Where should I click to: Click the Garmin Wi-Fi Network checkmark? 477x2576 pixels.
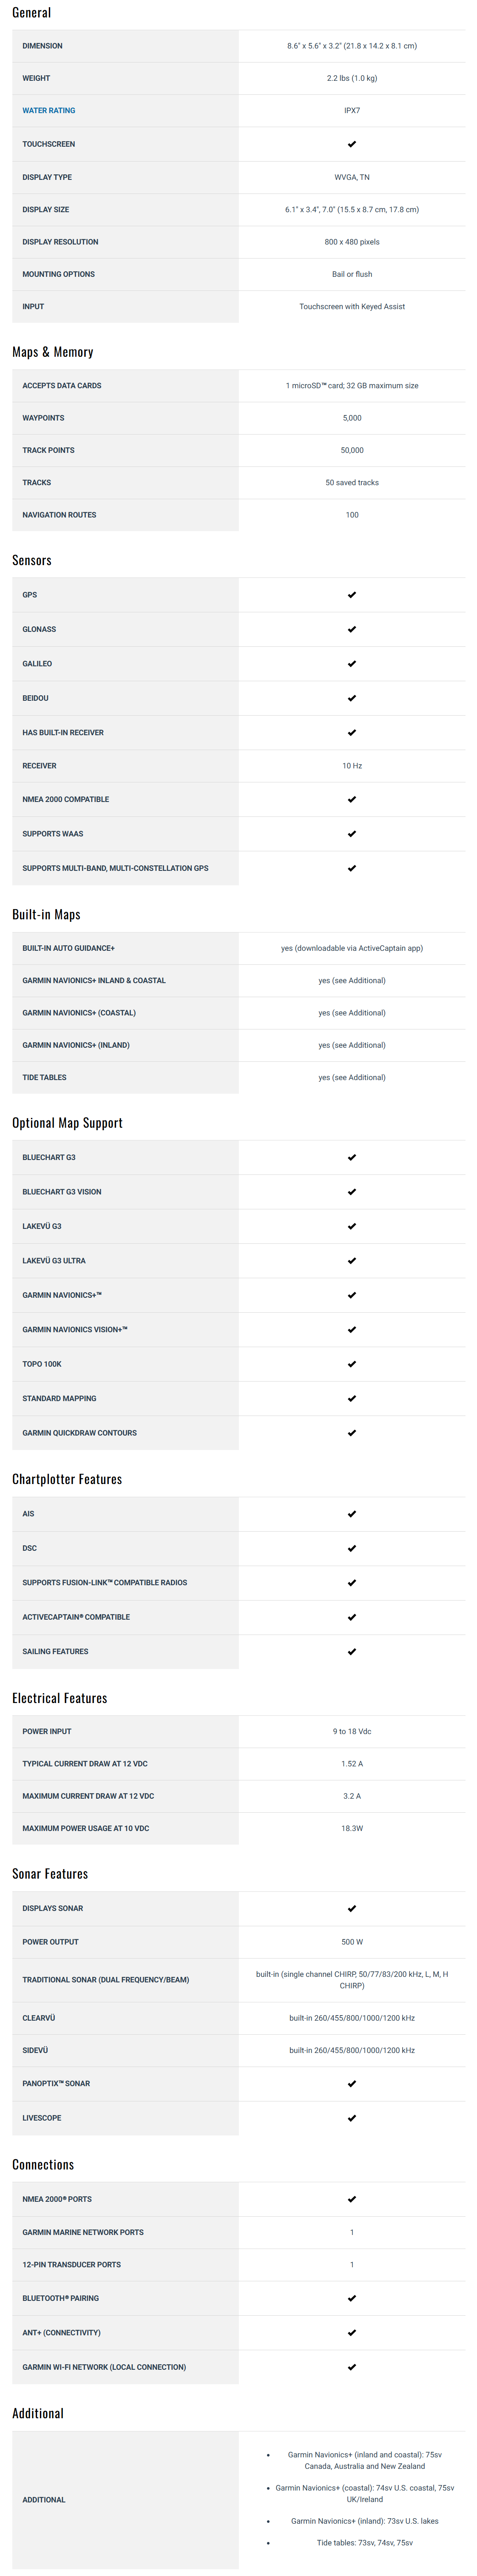coord(352,2367)
